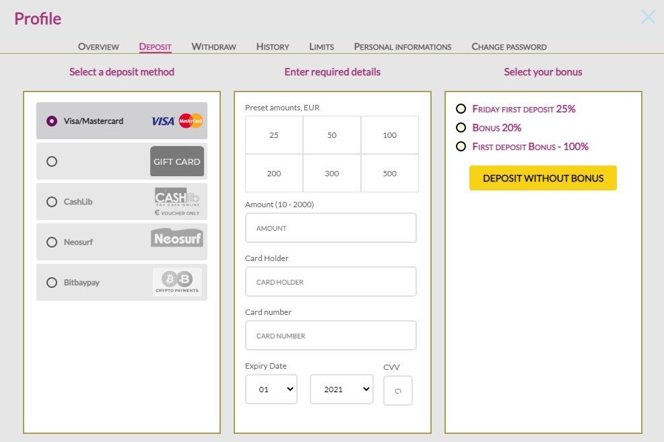
Task: Click the MasterCard logo icon
Action: click(191, 120)
